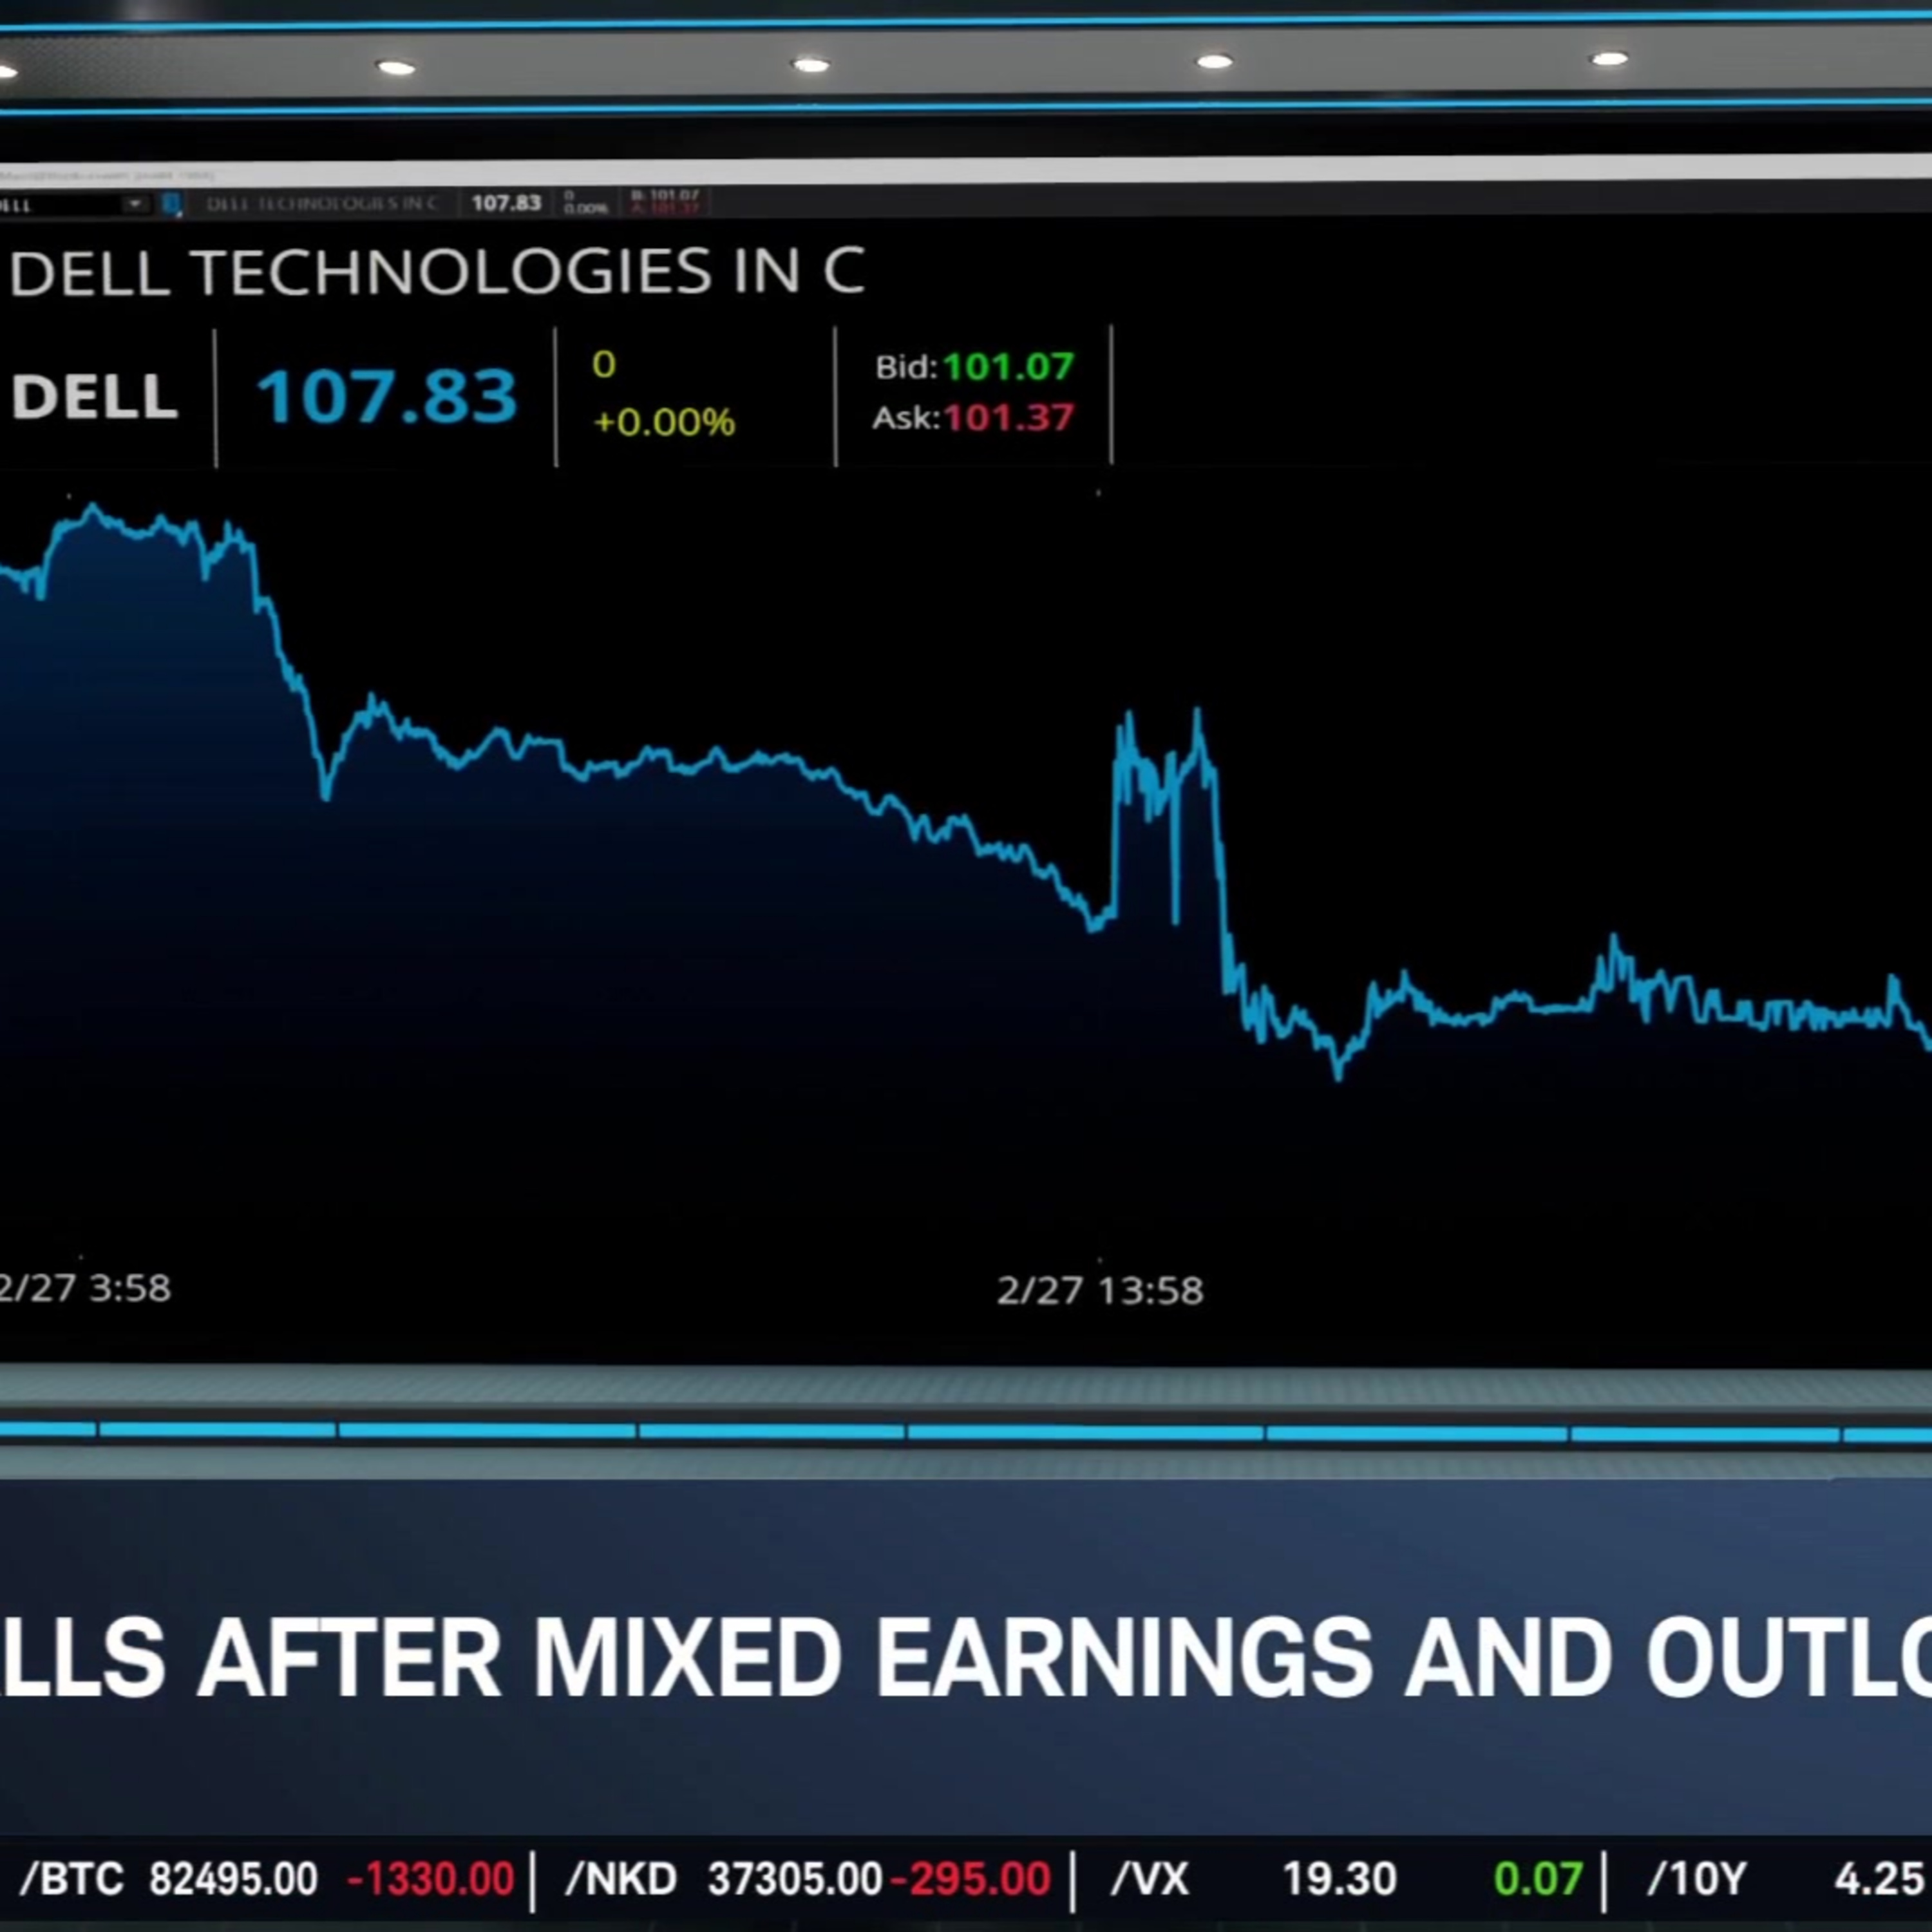The image size is (1932, 1932).
Task: Select the +0.00% percent change value
Action: point(664,422)
